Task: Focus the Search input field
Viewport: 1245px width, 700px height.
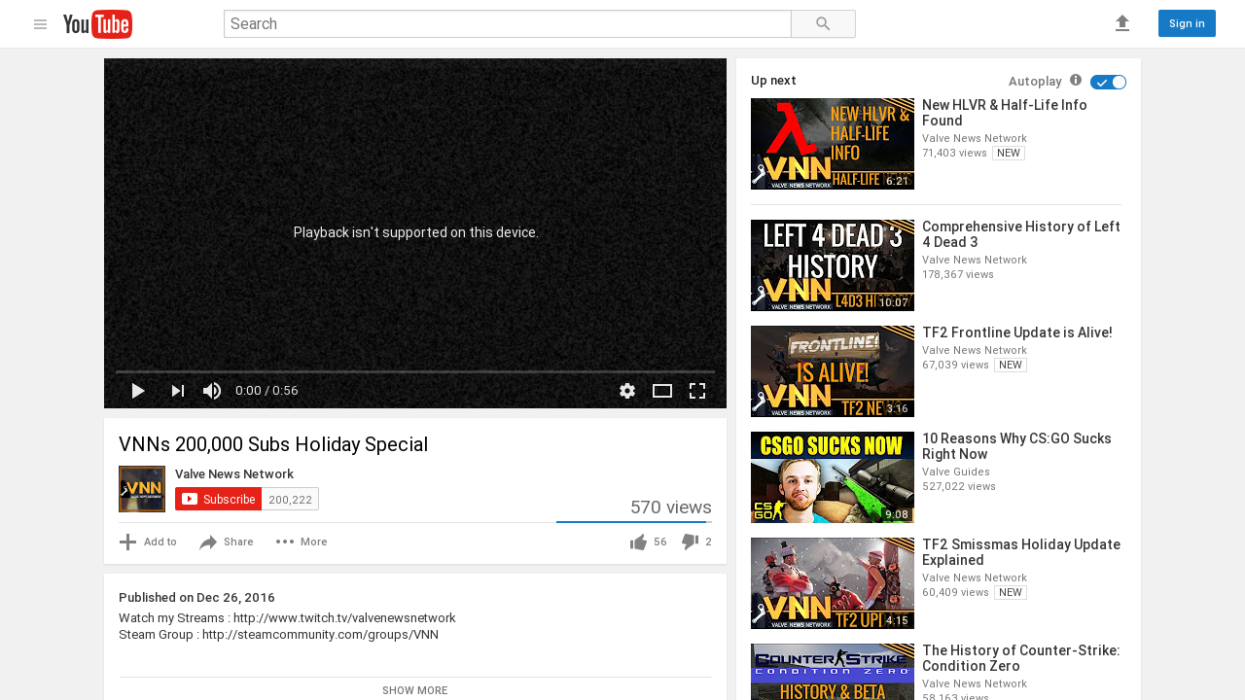Action: click(508, 24)
